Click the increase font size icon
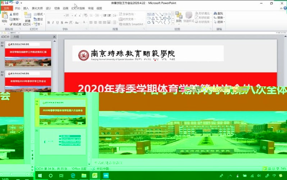The image size is (287, 180). (x=76, y=15)
